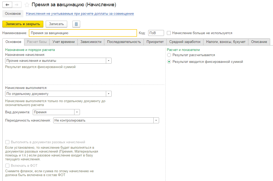273x181 pixels.
Task: Go to the Средний заработок tab
Action: (185, 42)
